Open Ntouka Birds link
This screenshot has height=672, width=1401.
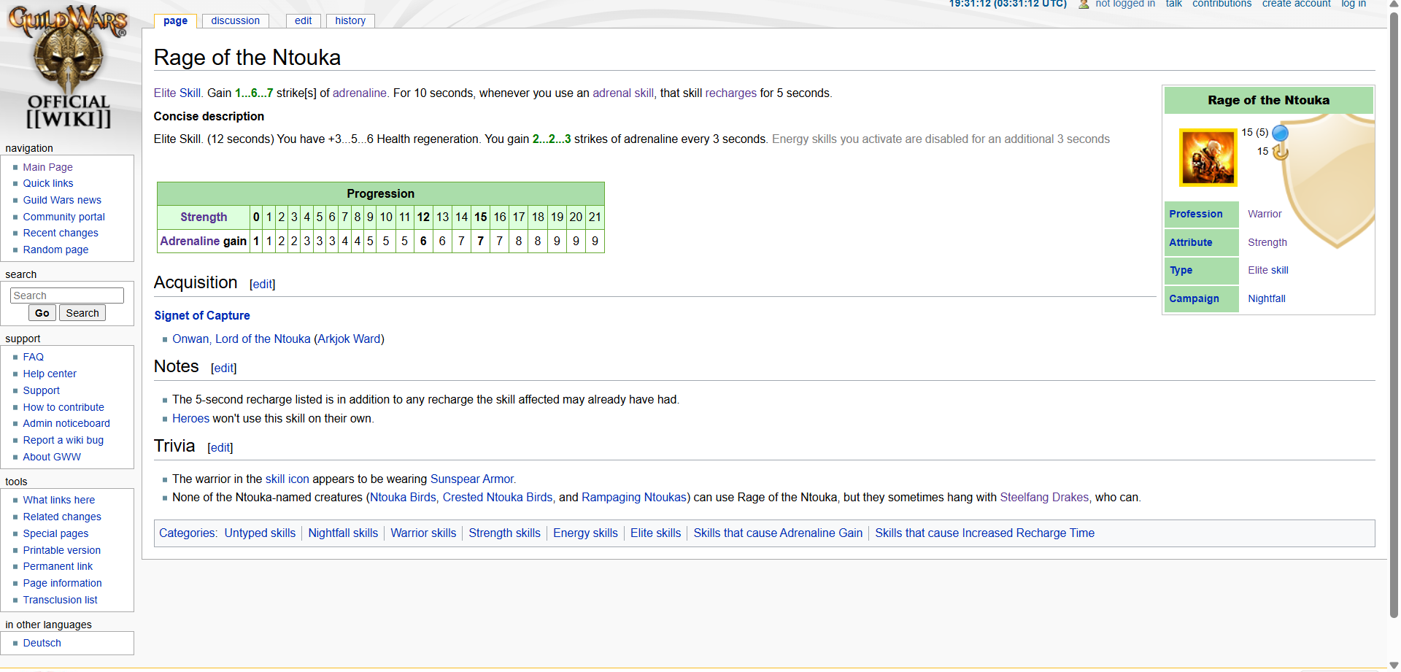[403, 497]
